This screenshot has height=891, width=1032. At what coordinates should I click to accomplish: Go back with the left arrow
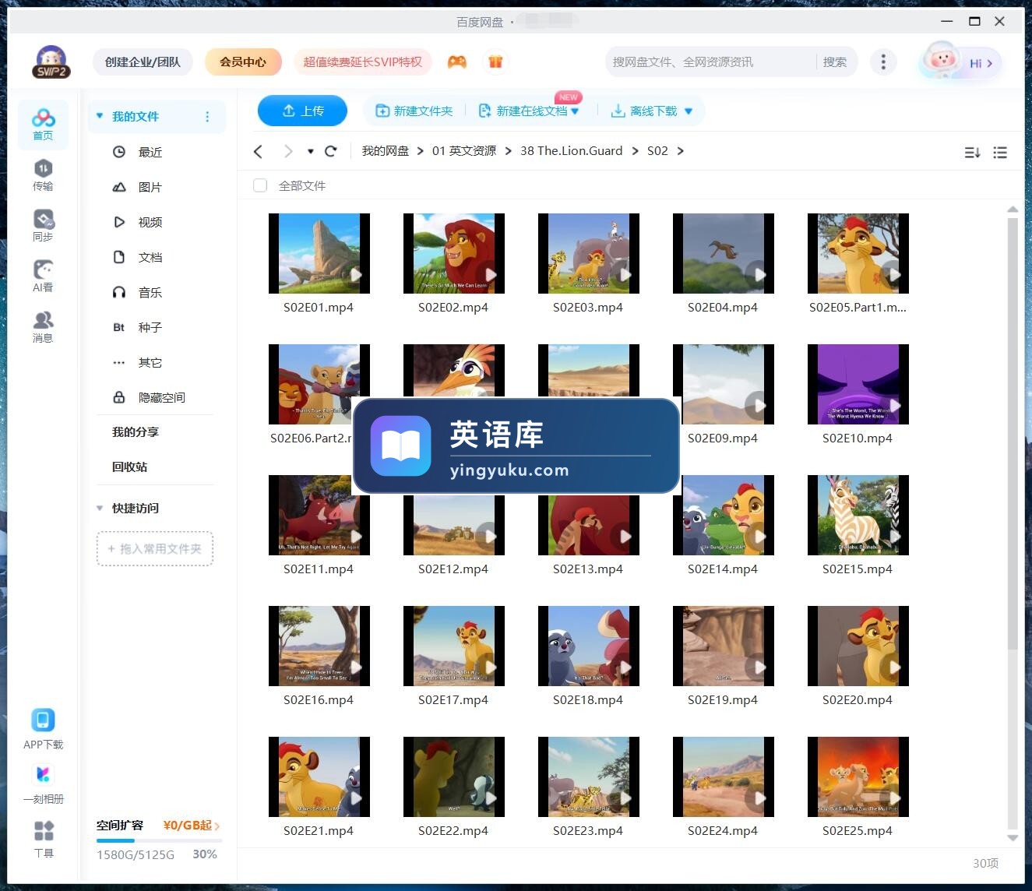259,151
